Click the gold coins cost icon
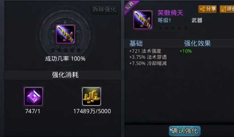The width and height of the screenshot is (234, 137). click(x=92, y=96)
